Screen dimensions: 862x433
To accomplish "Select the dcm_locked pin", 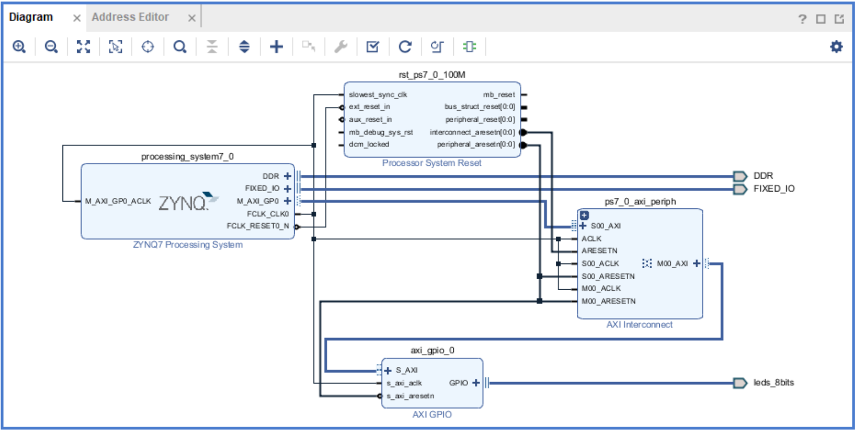I will (369, 144).
